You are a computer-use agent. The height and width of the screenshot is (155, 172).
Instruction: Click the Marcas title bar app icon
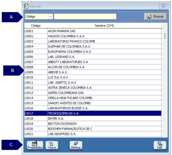[x=26, y=6]
